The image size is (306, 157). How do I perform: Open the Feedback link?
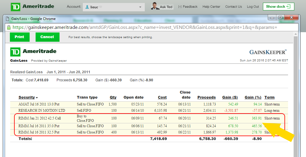click(188, 7)
